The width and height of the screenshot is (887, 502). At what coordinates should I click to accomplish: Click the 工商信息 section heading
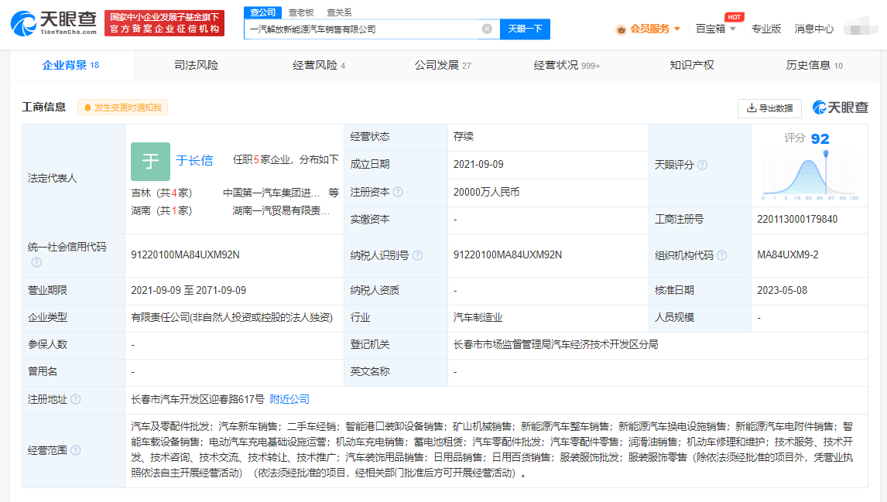pos(43,108)
